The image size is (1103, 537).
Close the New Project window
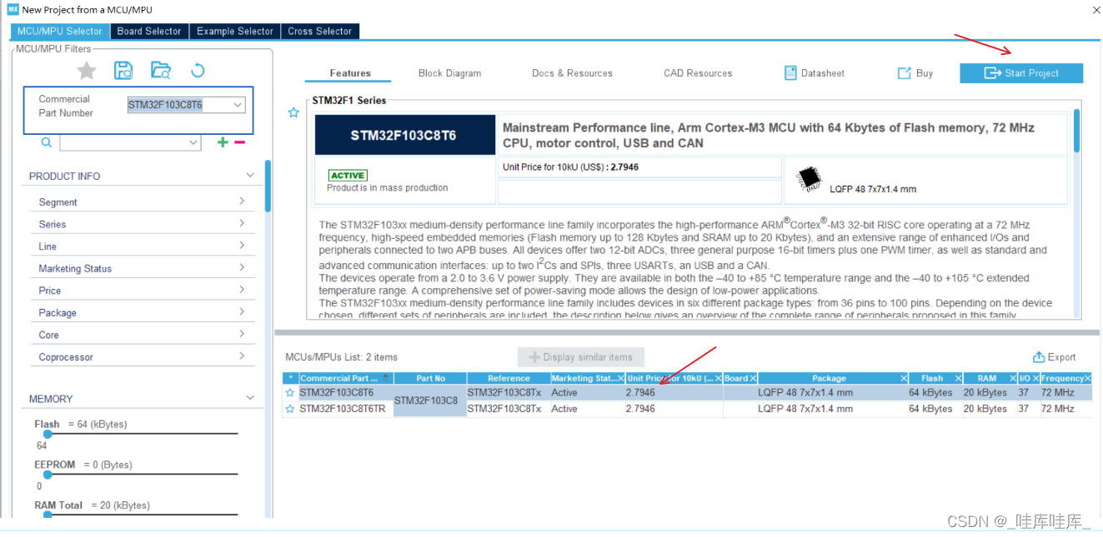tap(1095, 9)
